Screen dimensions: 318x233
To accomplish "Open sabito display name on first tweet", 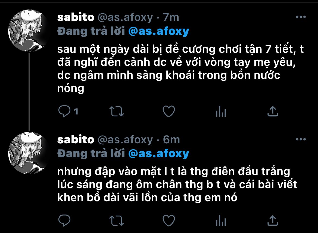I will pyautogui.click(x=76, y=17).
